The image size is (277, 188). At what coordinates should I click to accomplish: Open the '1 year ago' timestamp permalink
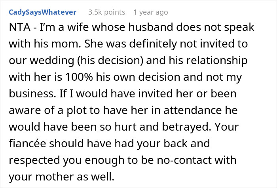tap(151, 12)
